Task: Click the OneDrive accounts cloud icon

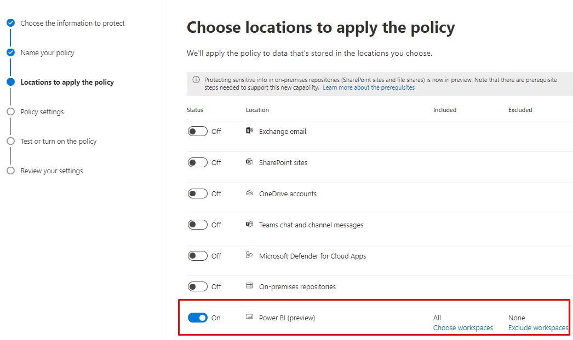Action: point(249,194)
